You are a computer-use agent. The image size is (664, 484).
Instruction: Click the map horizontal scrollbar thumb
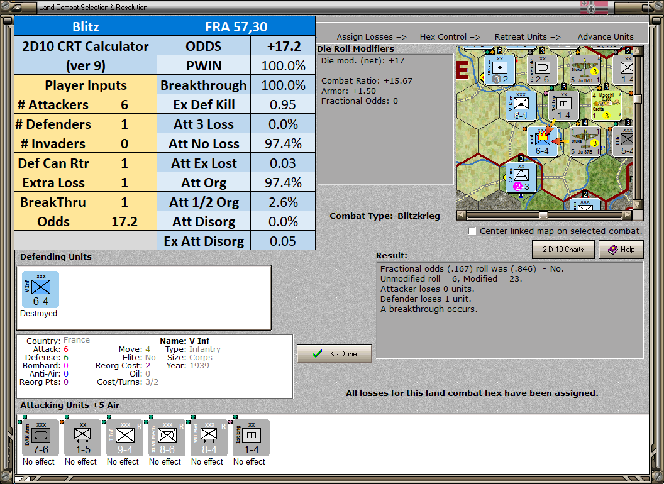[543, 215]
